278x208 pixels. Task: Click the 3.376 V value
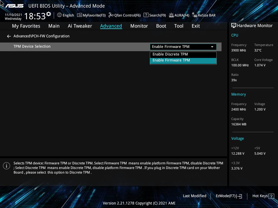(x=237, y=168)
